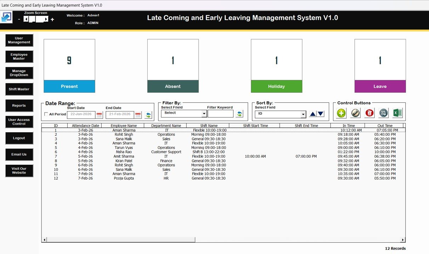Click the red trash delete icon
Viewport: 429px width, 254px height.
[370, 113]
